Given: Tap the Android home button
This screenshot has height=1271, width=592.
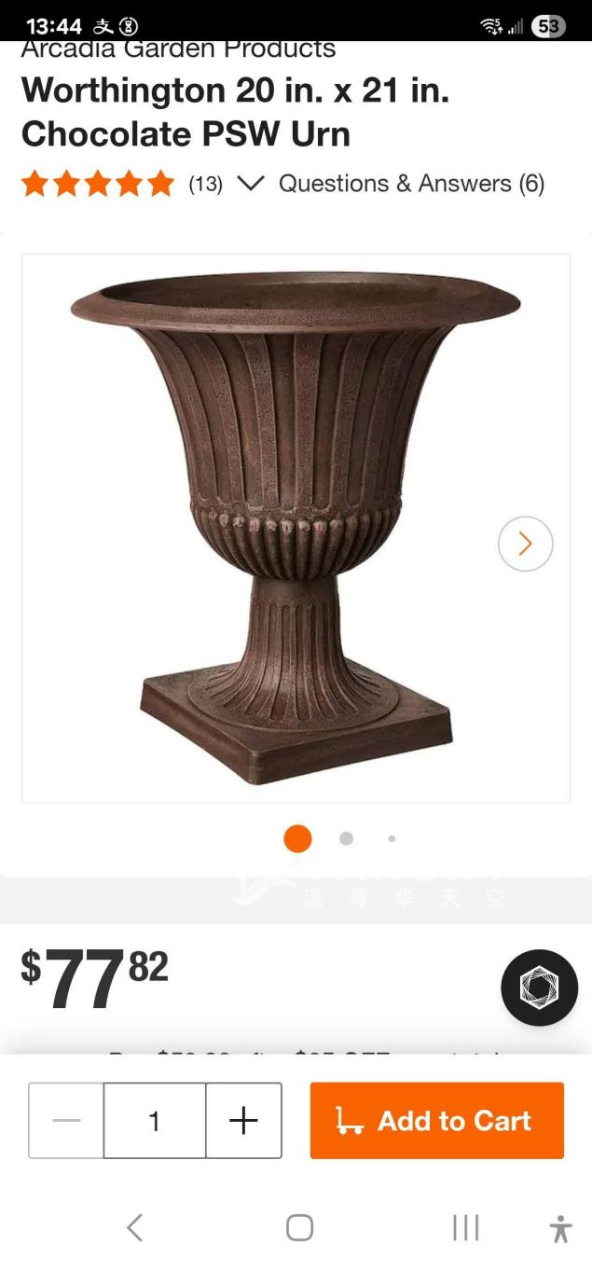Looking at the screenshot, I should point(299,1227).
